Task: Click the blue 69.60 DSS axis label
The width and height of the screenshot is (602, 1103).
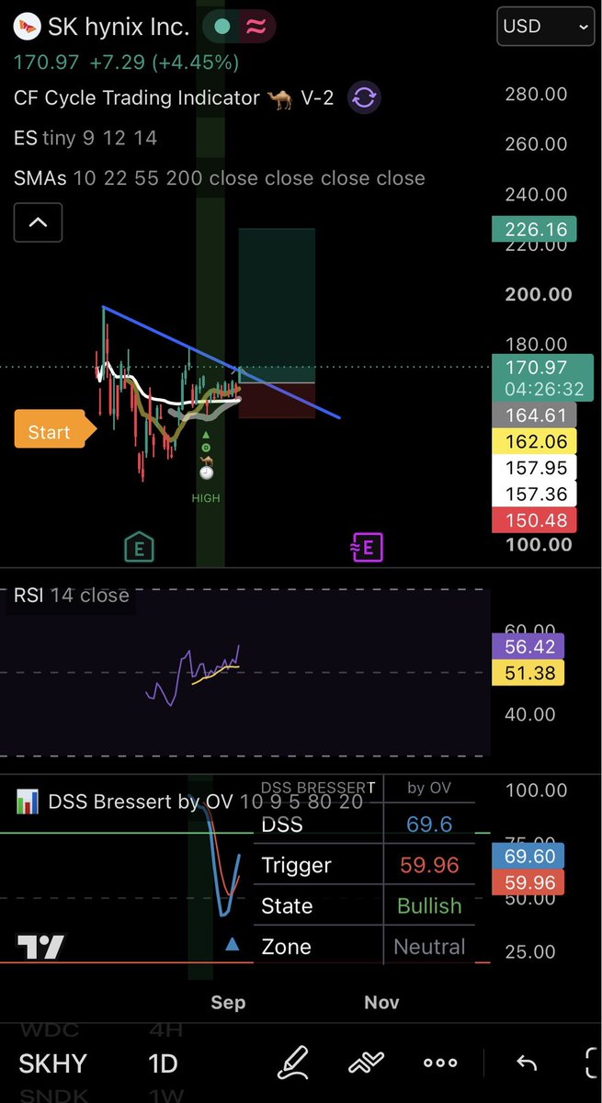Action: pyautogui.click(x=528, y=857)
